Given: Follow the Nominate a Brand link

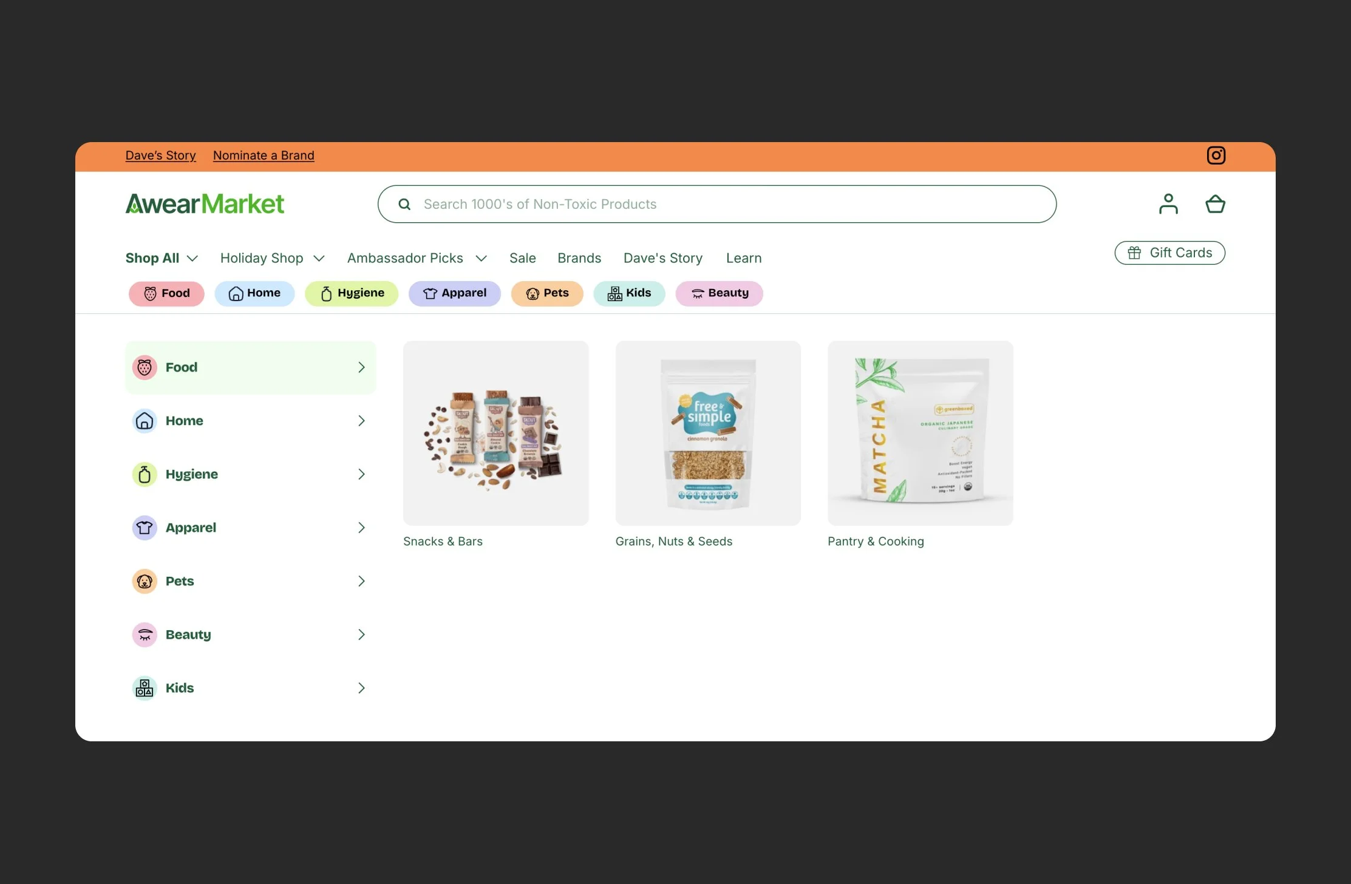Looking at the screenshot, I should (264, 155).
